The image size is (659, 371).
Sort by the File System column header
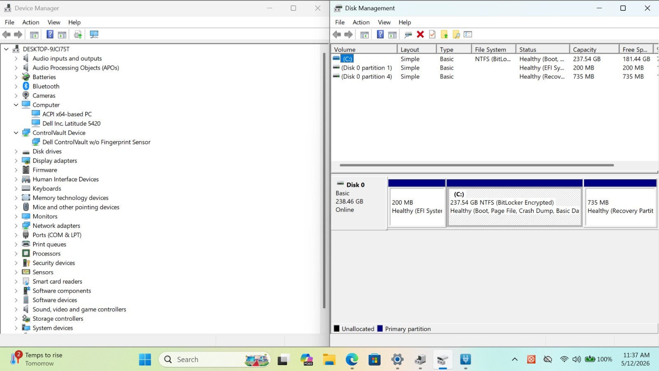tap(494, 49)
